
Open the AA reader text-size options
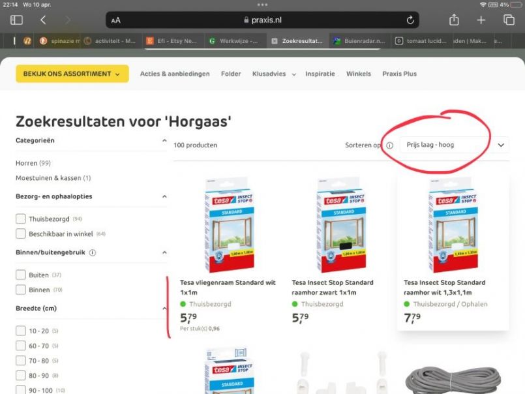point(116,20)
